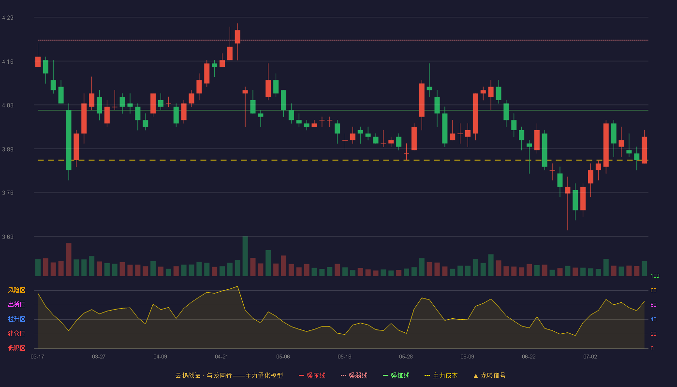Click the red 20 indicator axis value
This screenshot has height=387, width=677.
(x=653, y=334)
